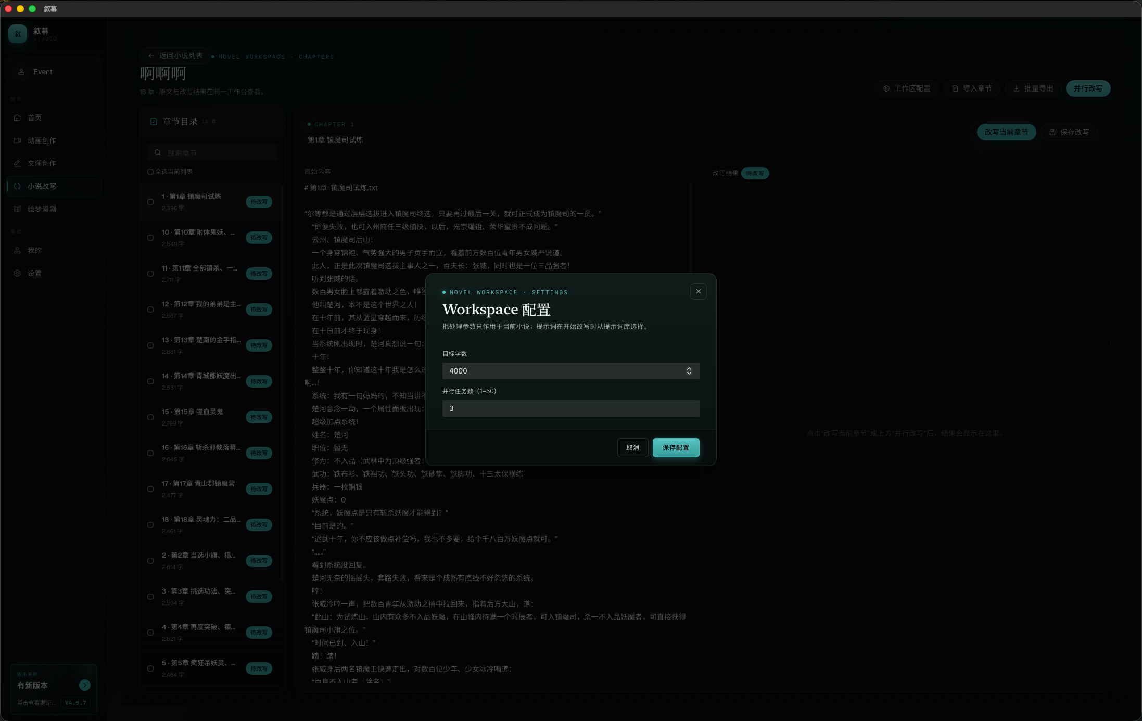Click 工作区配置 gear button

(907, 88)
